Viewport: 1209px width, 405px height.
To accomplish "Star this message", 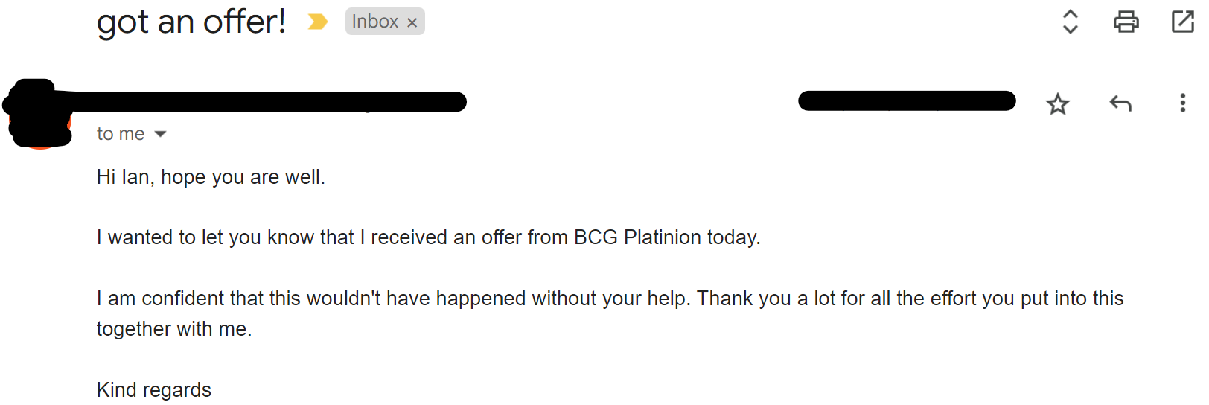I will [1057, 103].
